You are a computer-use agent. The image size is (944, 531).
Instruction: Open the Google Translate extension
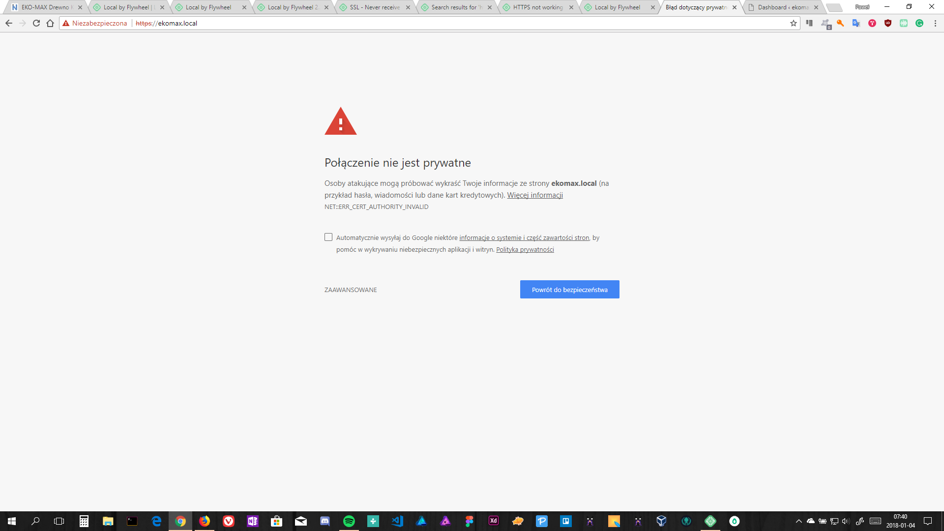click(856, 23)
